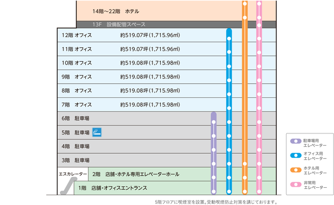Image resolution: width=334 pixels, height=205 pixels.
Task: Click the 12階 オフィス label
Action: click(x=77, y=35)
